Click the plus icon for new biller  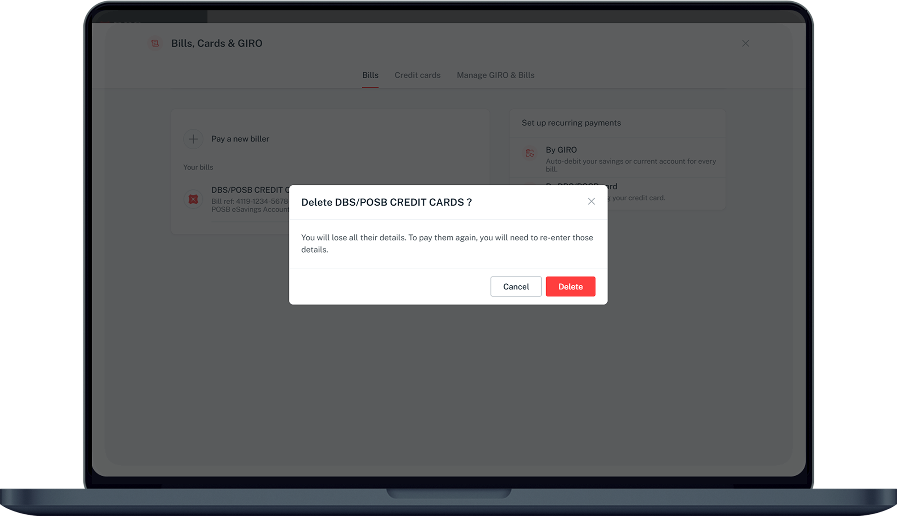tap(193, 139)
